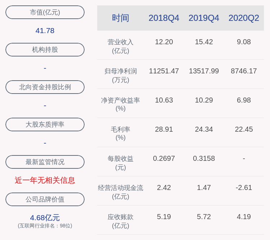
Task: Select the 净资产收益率(%) row label
Action: click(x=121, y=104)
